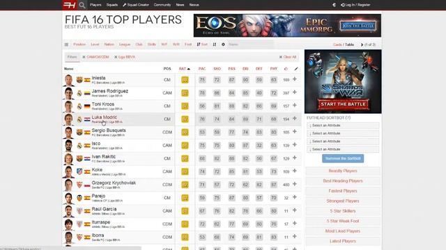446x250 pixels.
Task: Open the Foot filter dropdown
Action: (x=188, y=44)
